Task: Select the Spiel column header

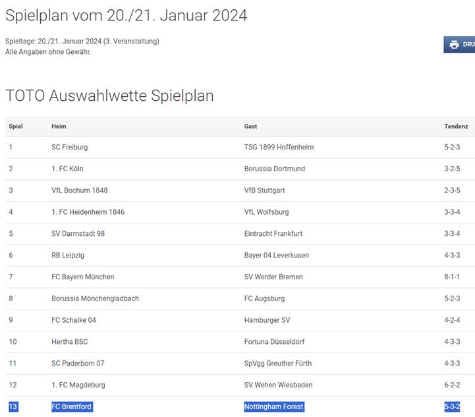Action: (x=16, y=126)
